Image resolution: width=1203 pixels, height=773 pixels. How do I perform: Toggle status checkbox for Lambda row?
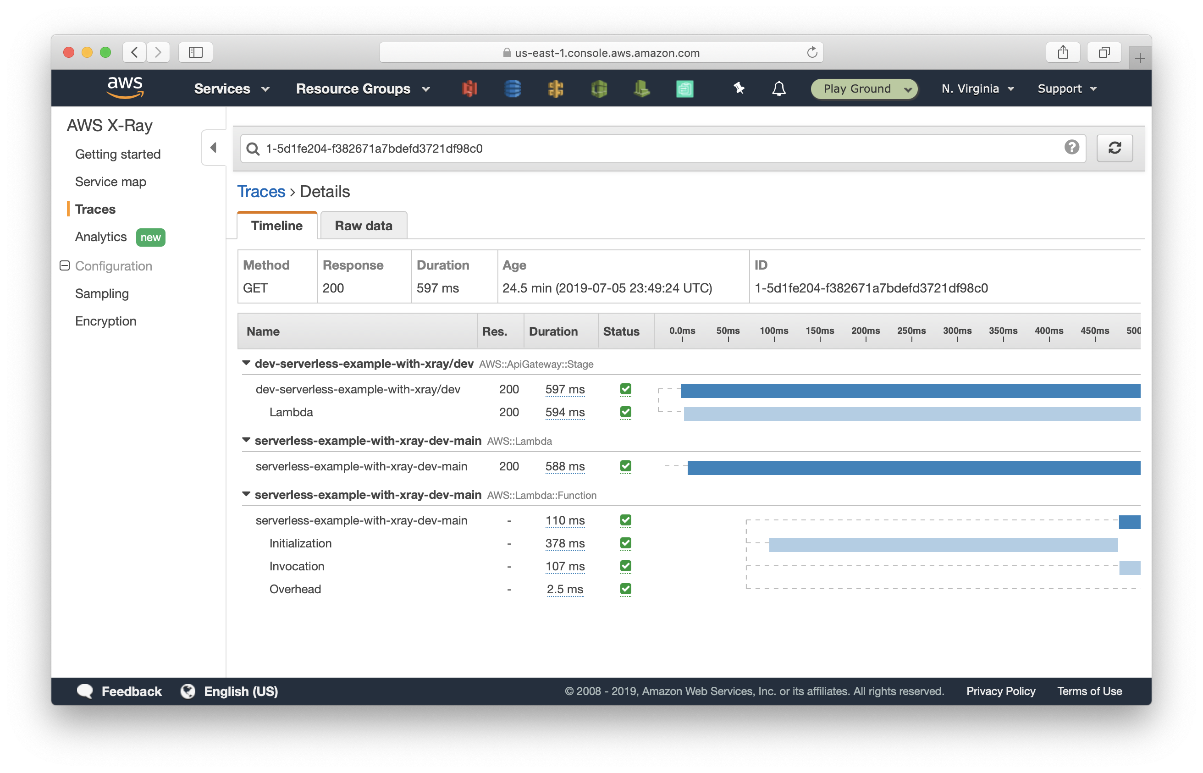tap(625, 412)
